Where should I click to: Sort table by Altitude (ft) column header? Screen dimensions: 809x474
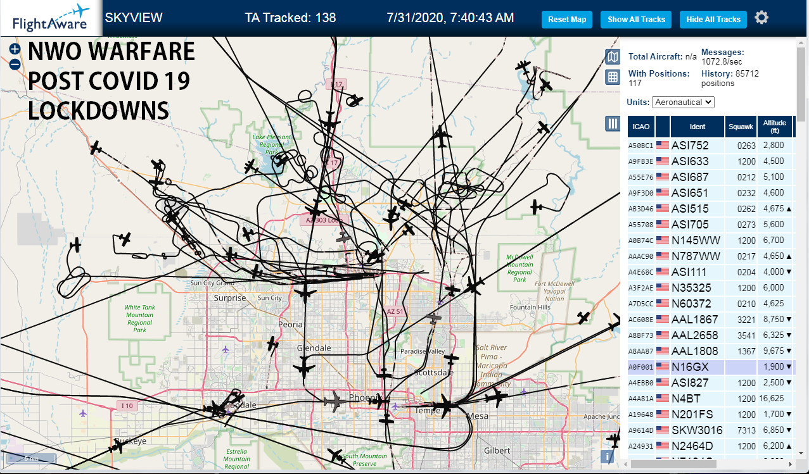774,127
